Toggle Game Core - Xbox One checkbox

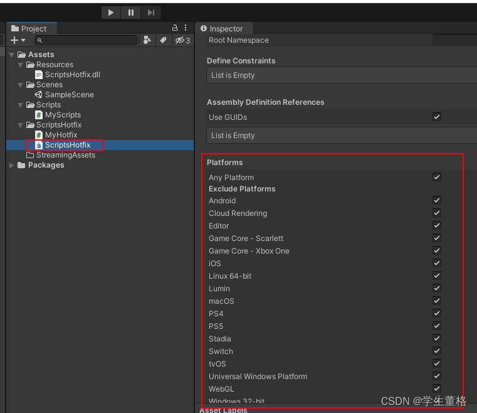tap(437, 250)
